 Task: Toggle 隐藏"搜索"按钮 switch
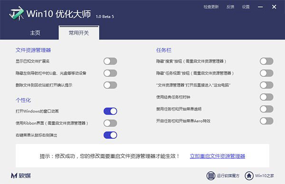266,61
